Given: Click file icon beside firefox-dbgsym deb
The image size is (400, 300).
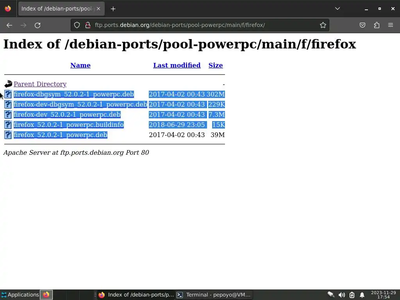Looking at the screenshot, I should (x=8, y=94).
